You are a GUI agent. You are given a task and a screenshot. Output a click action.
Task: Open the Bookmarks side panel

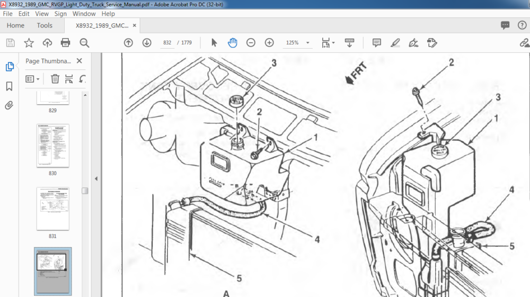10,86
